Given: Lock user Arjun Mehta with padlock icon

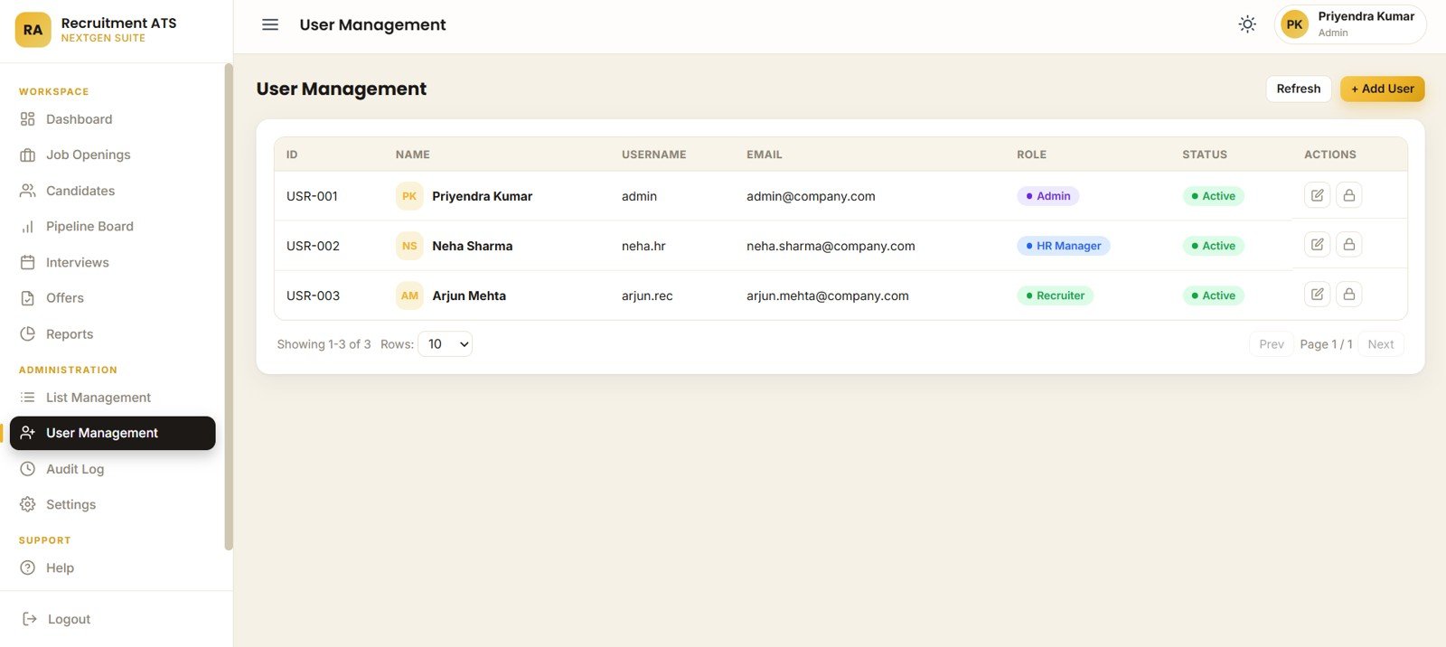Looking at the screenshot, I should pyautogui.click(x=1349, y=295).
